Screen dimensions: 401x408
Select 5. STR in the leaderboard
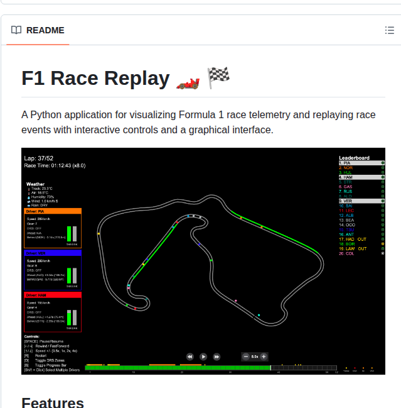[361, 182]
